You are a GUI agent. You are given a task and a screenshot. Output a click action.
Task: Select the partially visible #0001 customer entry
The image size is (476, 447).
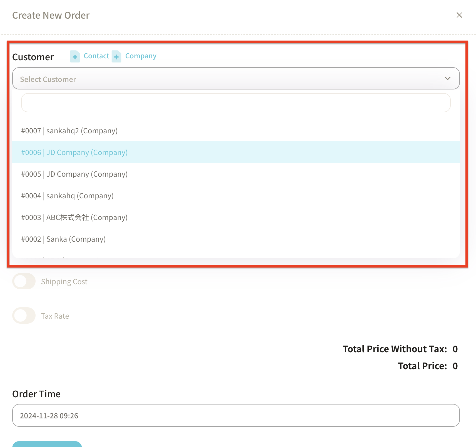point(60,257)
